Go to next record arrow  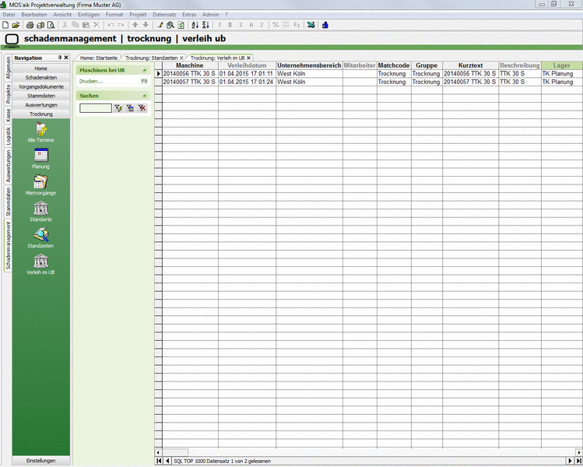pos(571,461)
